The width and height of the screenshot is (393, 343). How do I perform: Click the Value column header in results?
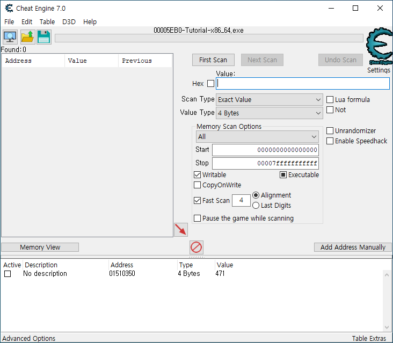(x=91, y=61)
